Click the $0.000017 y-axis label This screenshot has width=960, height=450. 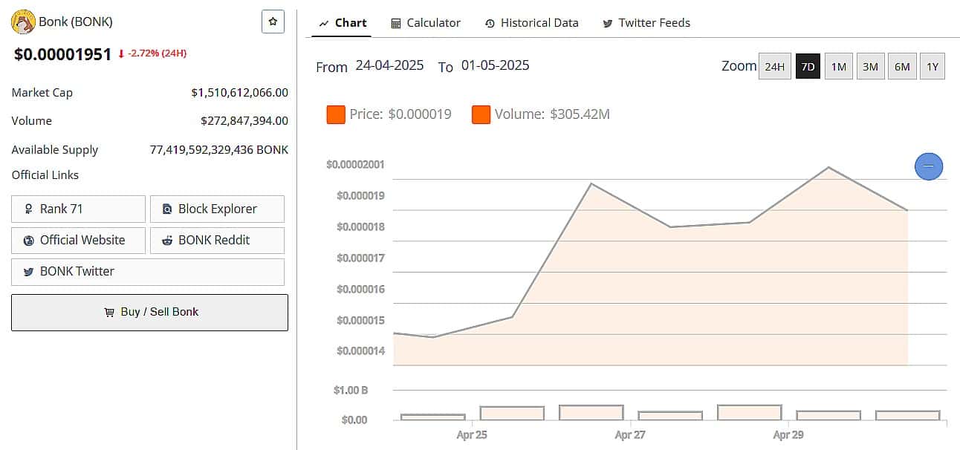(361, 258)
